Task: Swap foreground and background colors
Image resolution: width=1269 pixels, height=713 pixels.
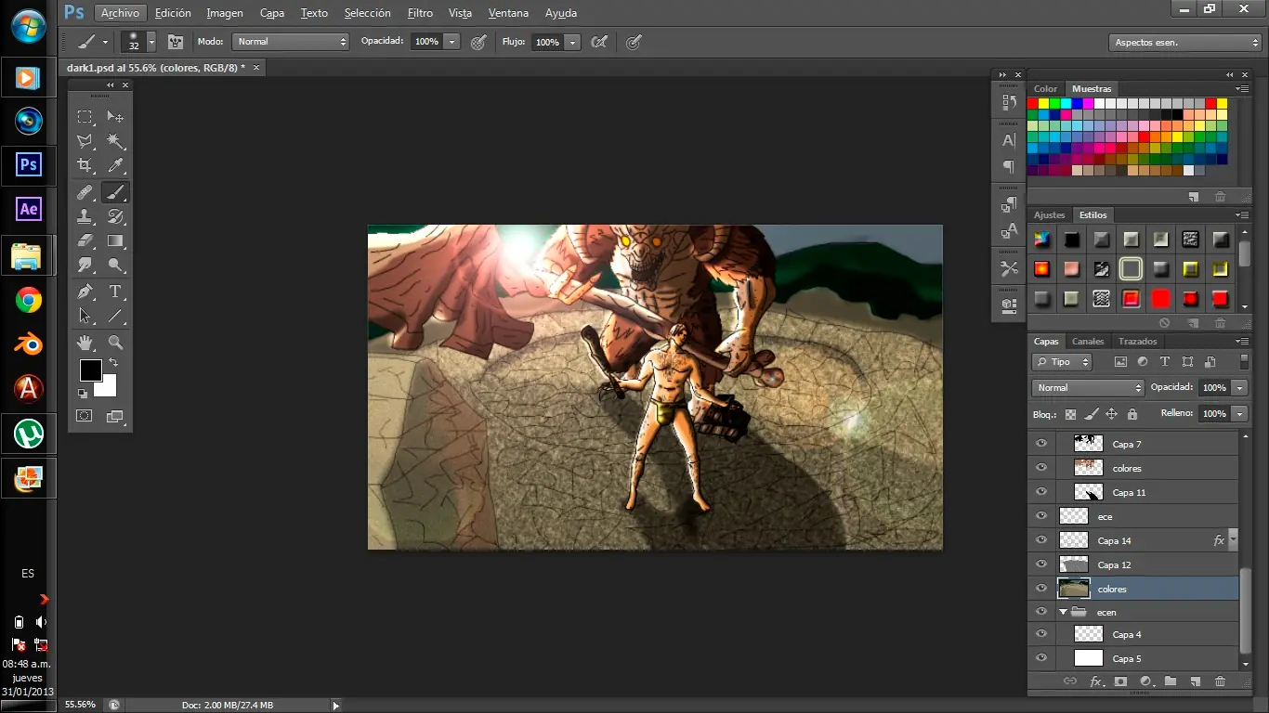Action: click(113, 363)
